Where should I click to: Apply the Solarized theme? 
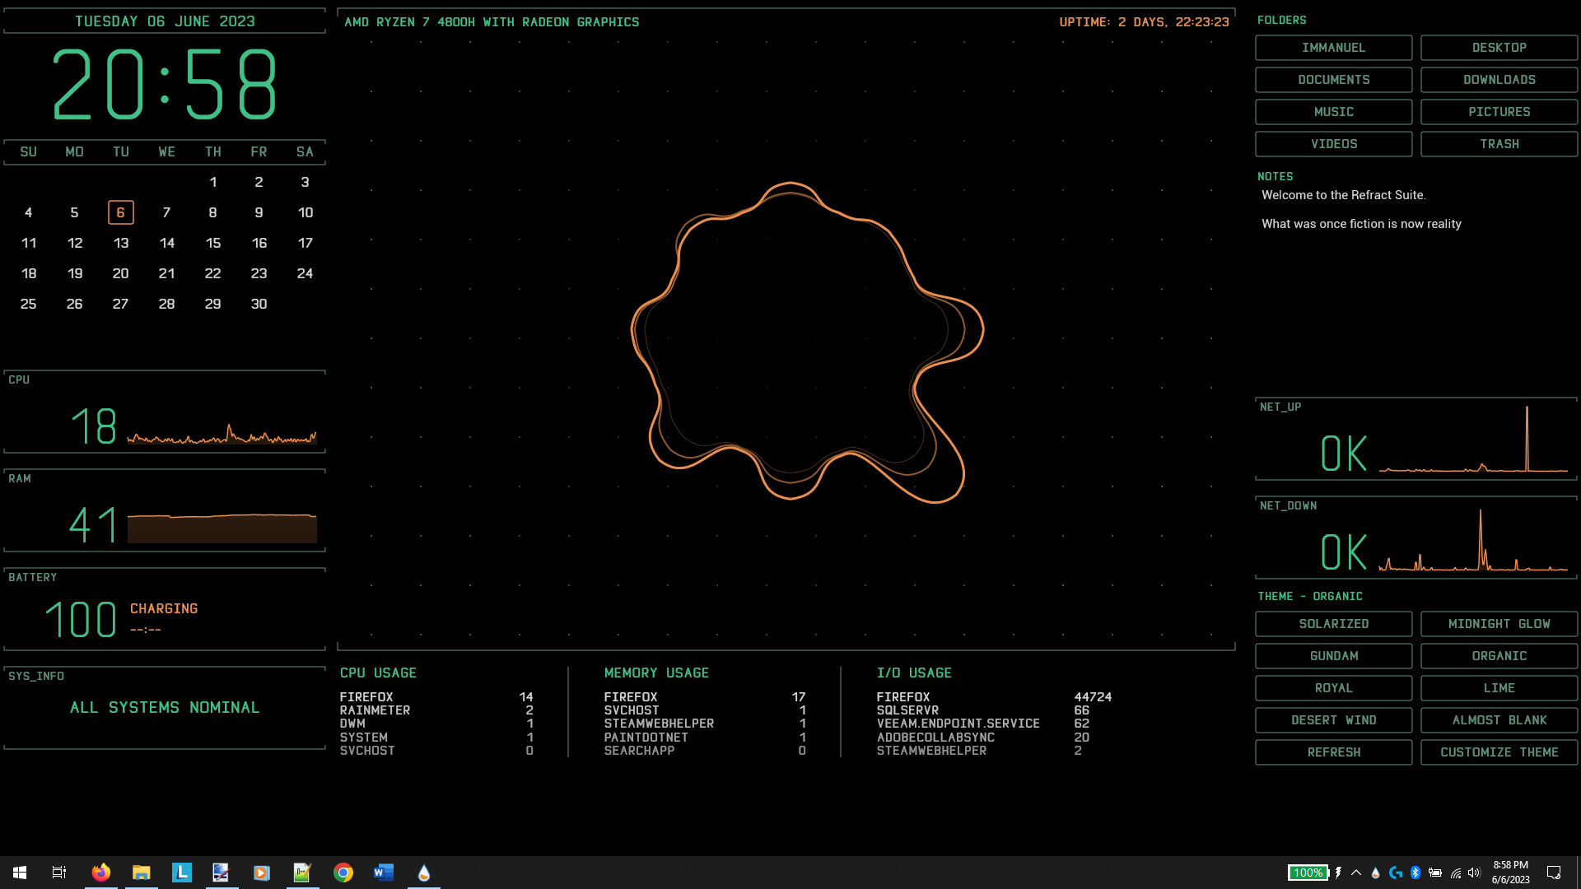tap(1333, 624)
